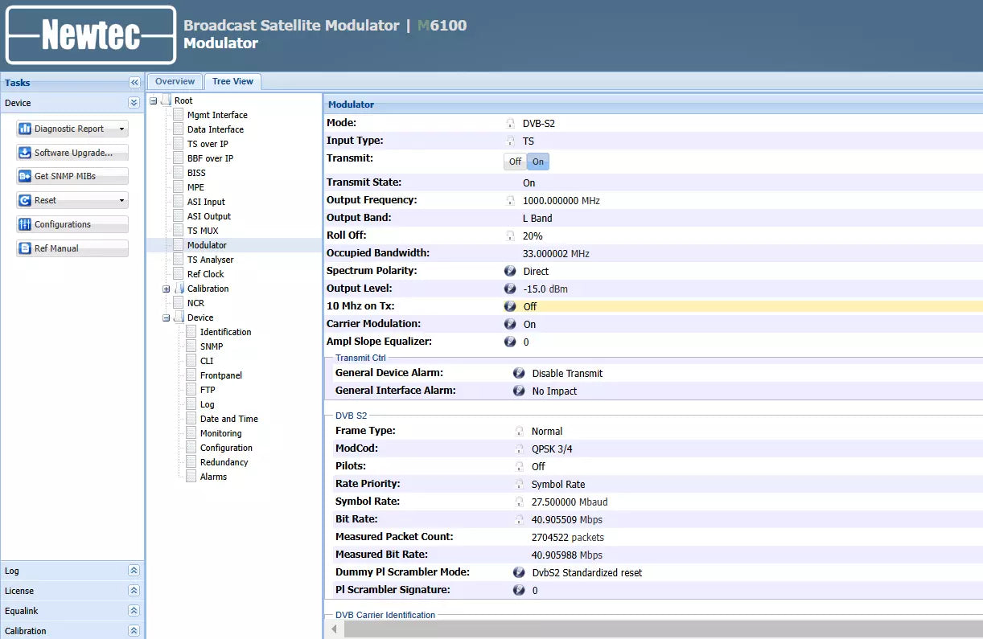
Task: Click the Newtec logo
Action: click(90, 35)
